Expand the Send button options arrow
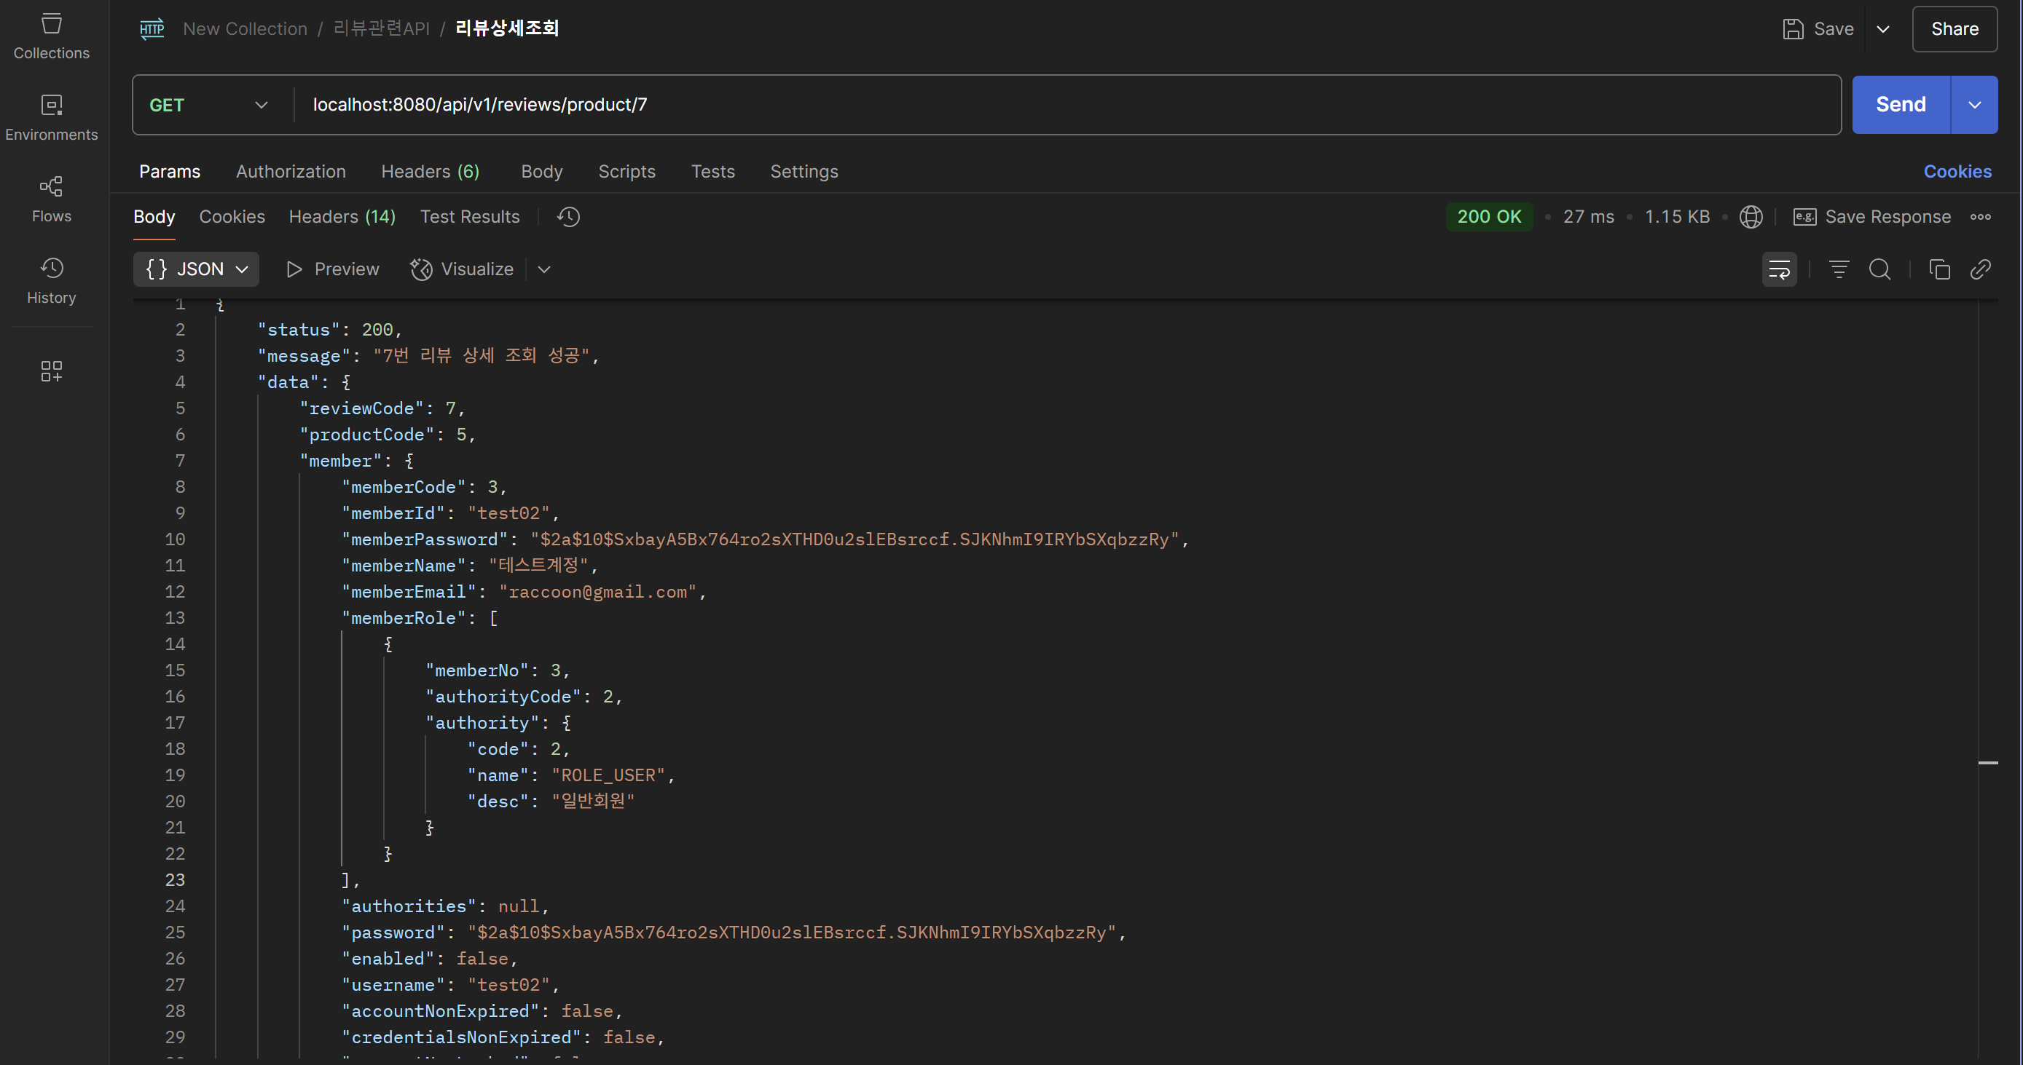Image resolution: width=2023 pixels, height=1065 pixels. pyautogui.click(x=1973, y=104)
